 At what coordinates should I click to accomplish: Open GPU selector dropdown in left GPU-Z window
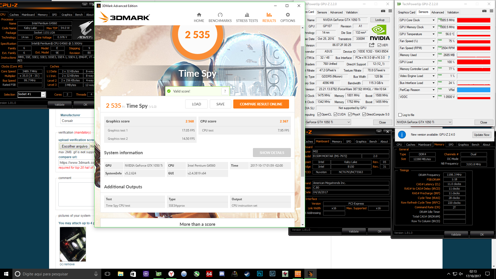click(x=348, y=122)
